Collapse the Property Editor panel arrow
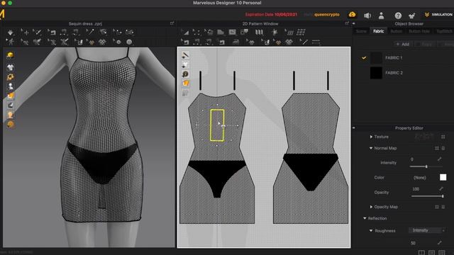 point(353,127)
